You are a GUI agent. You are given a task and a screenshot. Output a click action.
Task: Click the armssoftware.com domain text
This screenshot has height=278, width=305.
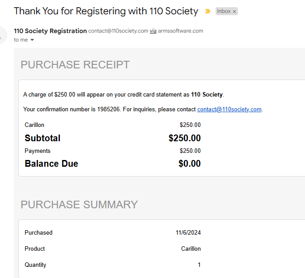(x=181, y=31)
